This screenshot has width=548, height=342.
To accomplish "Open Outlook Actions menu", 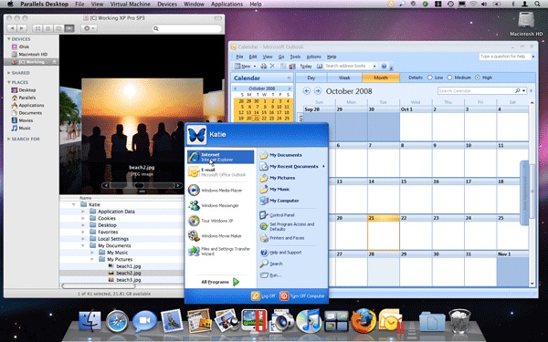I will [313, 57].
